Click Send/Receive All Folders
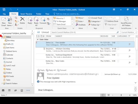Viewport: 138px width, 104px height. [x=126, y=22]
